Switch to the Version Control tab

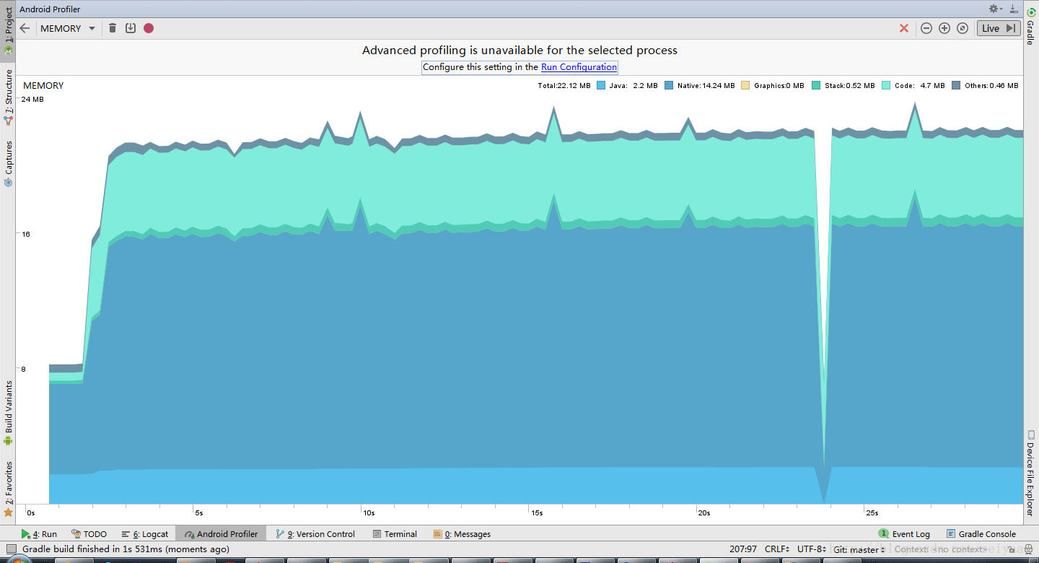point(315,534)
